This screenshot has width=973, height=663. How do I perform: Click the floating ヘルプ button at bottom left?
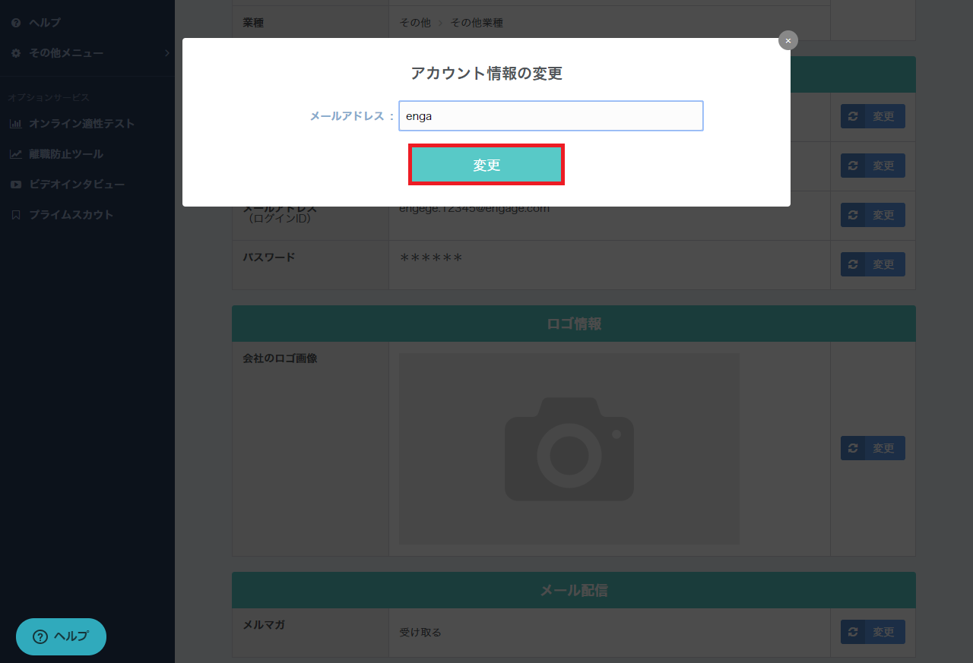(x=61, y=636)
